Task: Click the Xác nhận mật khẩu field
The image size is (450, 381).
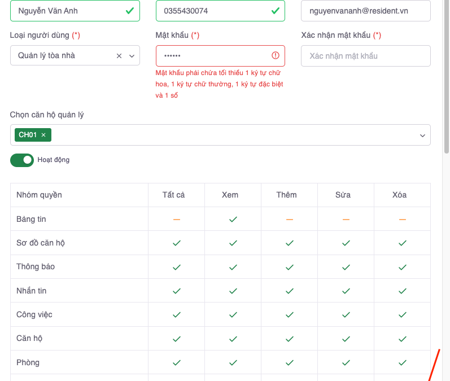Action: tap(365, 56)
